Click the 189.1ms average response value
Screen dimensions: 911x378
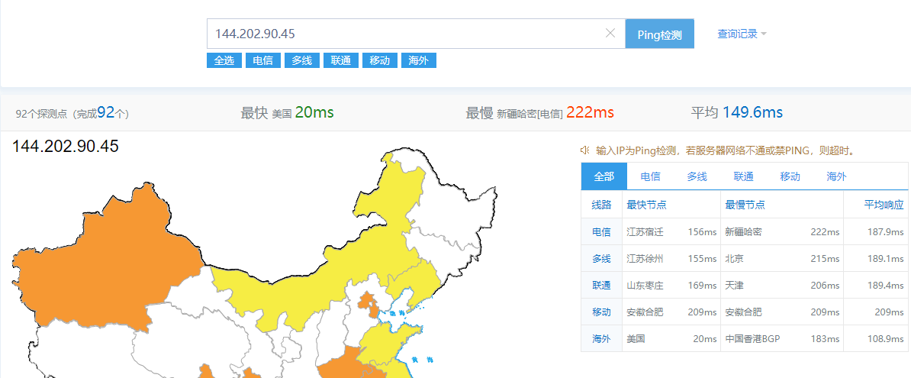(x=885, y=259)
